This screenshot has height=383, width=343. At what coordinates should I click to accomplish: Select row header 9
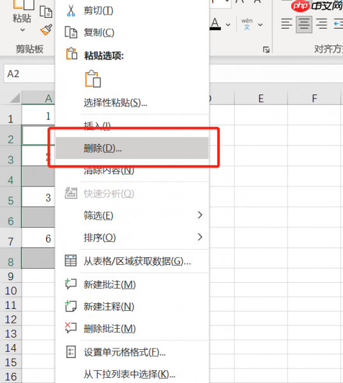(11, 276)
